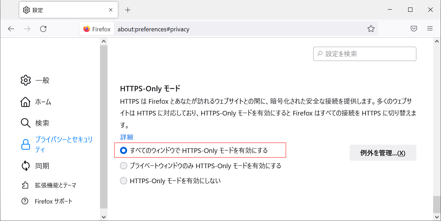Click the back navigation arrow
This screenshot has width=441, height=221.
(x=11, y=29)
